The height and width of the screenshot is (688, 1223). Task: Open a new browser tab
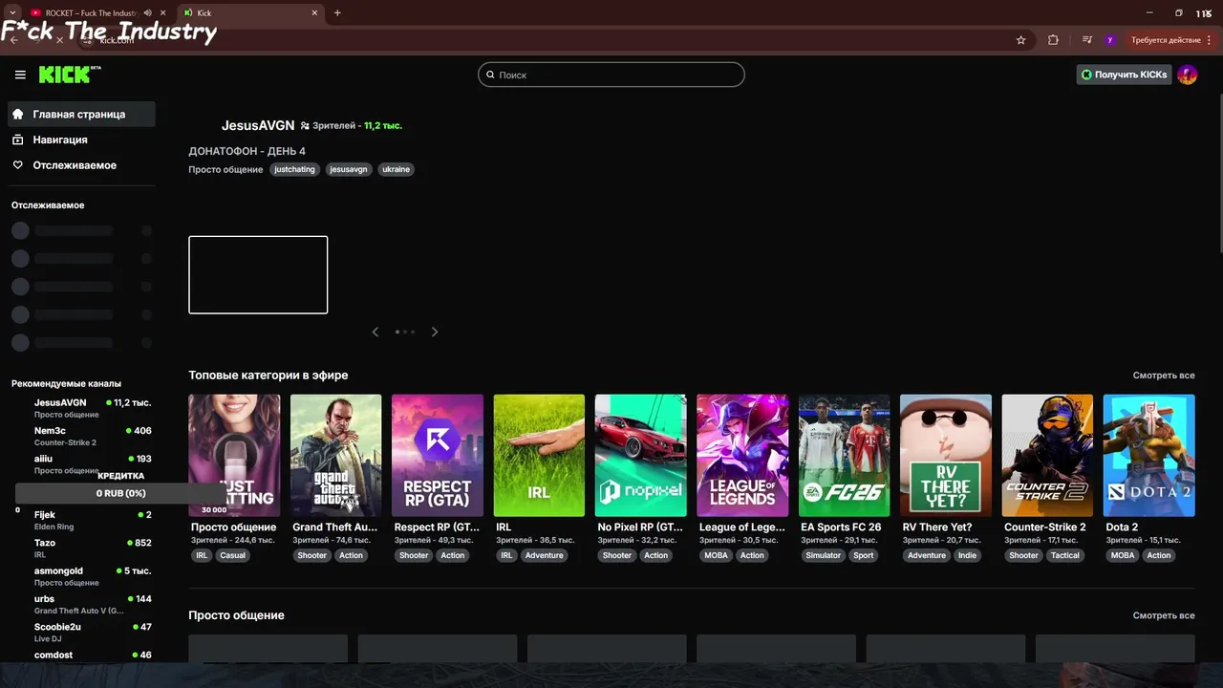337,13
